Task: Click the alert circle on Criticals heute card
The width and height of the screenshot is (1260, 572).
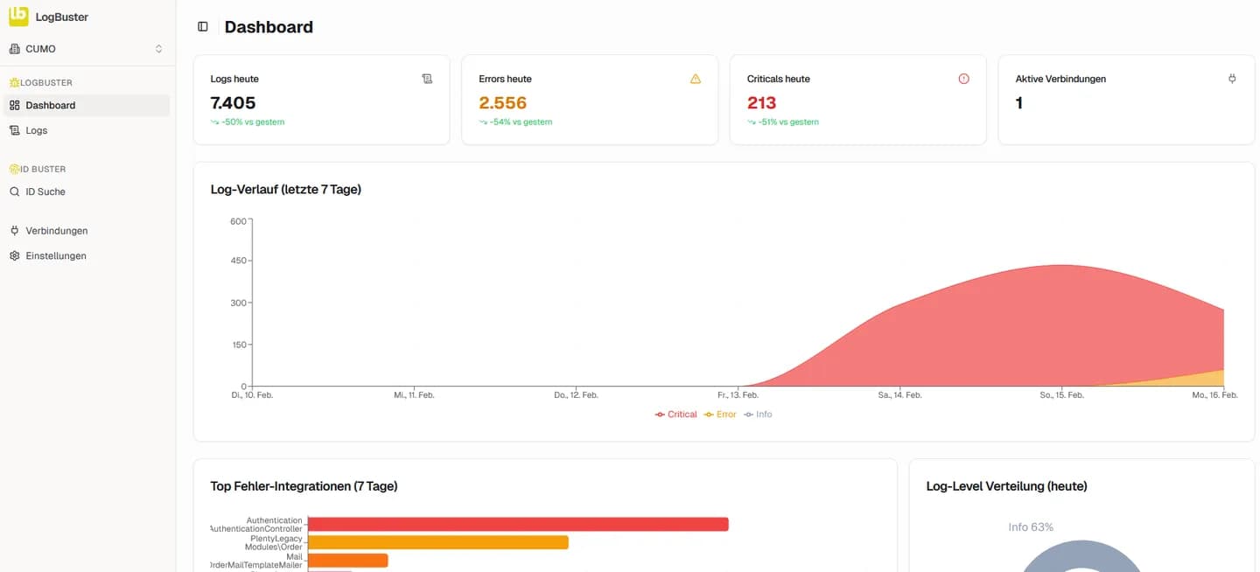Action: [964, 79]
